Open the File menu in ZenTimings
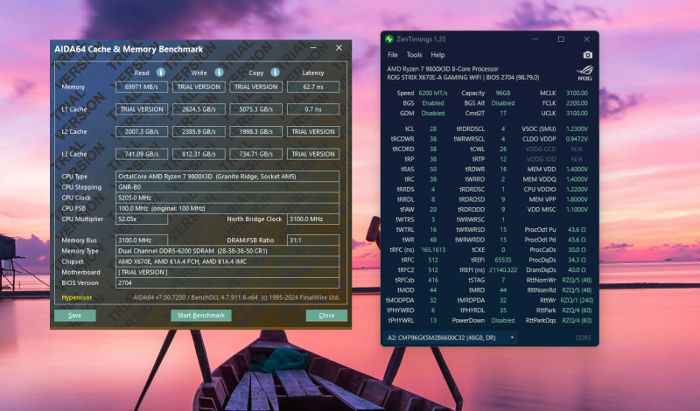This screenshot has width=700, height=411. (x=393, y=55)
